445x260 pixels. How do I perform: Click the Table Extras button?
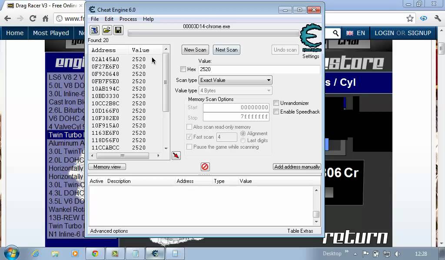(x=300, y=231)
